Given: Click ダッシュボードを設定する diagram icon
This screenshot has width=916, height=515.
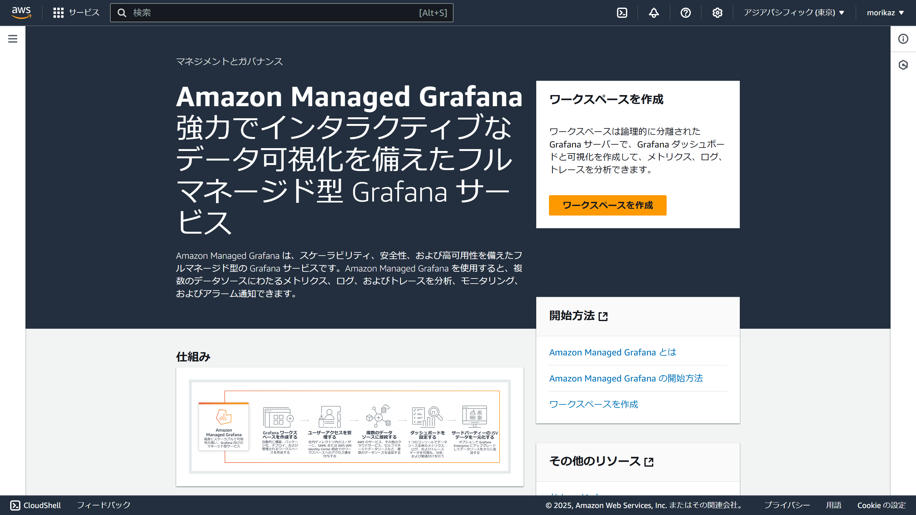Looking at the screenshot, I should [x=427, y=416].
